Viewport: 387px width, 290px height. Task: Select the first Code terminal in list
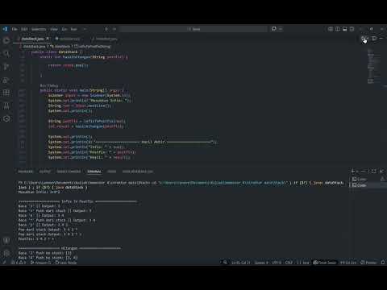point(368,179)
